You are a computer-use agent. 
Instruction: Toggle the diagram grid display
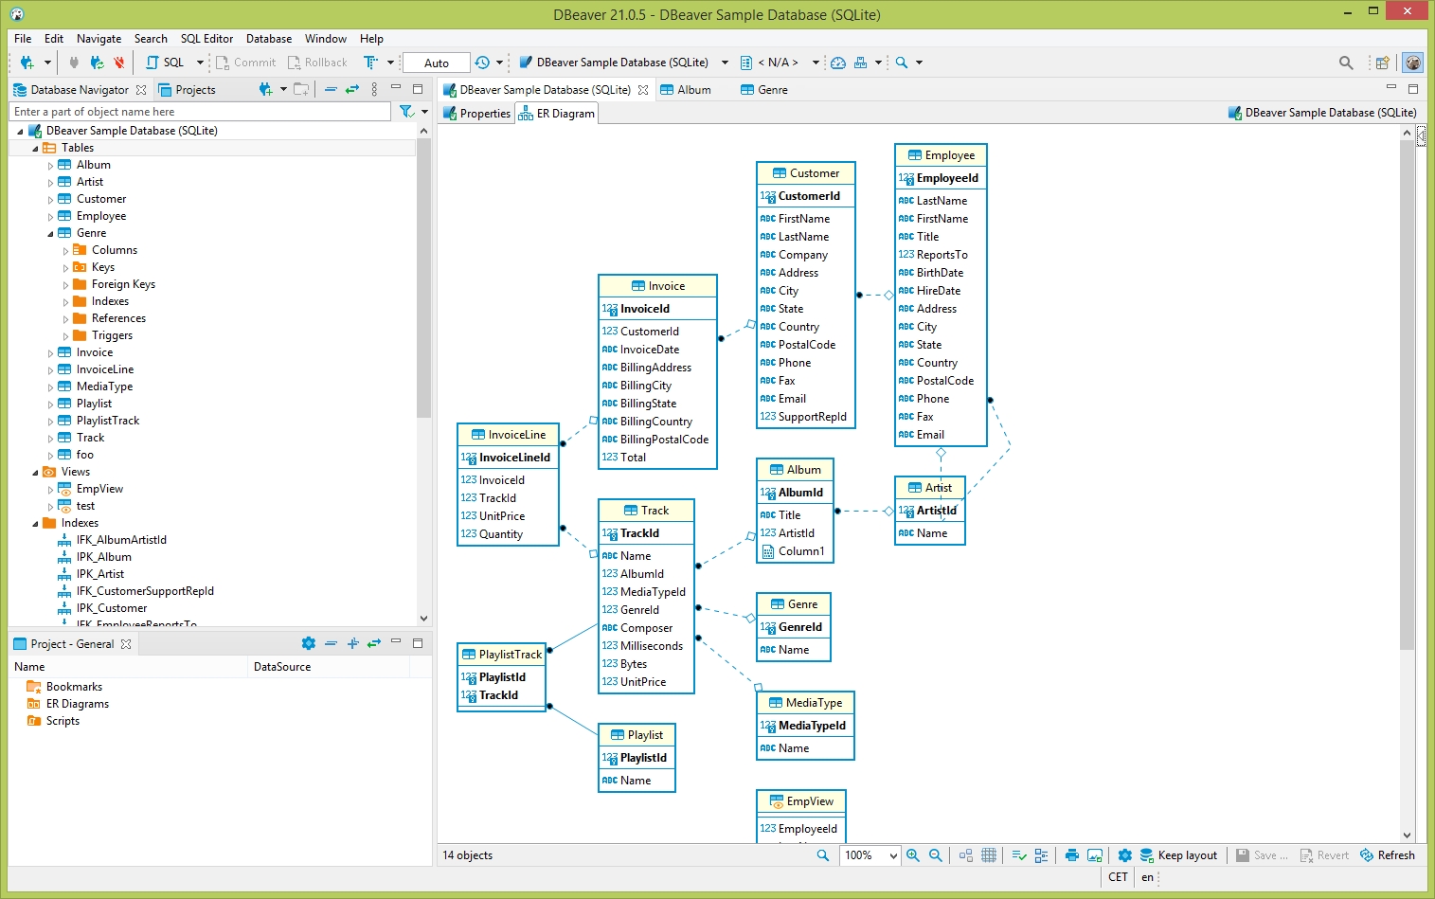click(x=989, y=855)
